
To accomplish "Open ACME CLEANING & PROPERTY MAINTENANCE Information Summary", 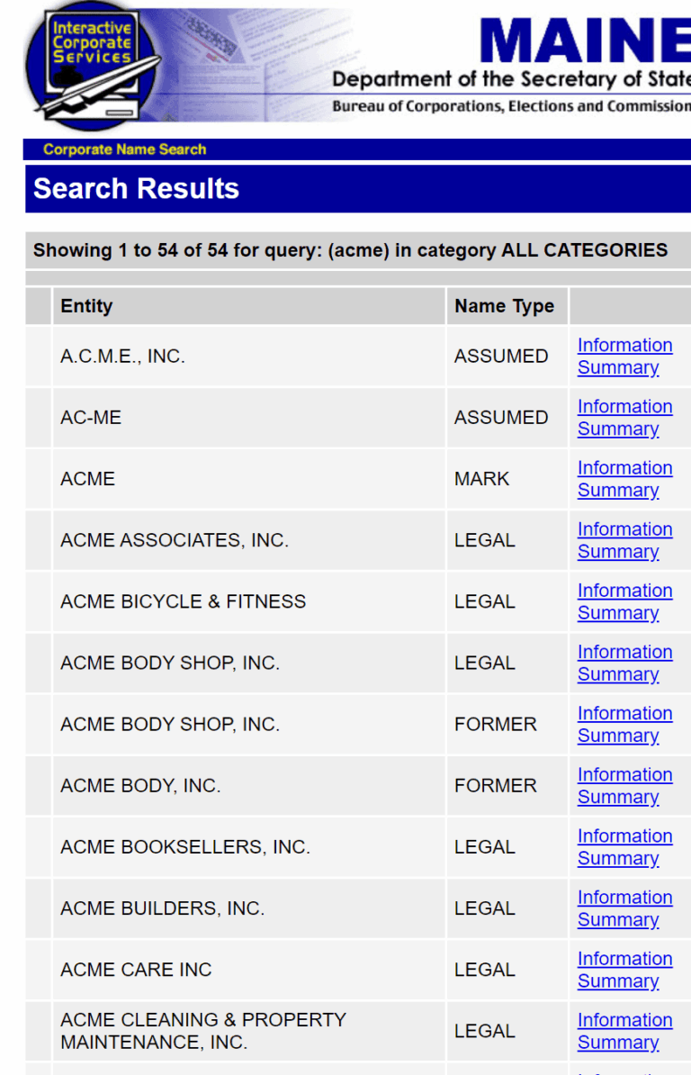I will coord(624,1031).
